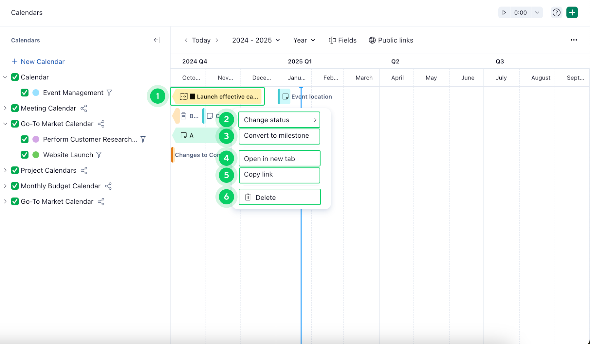
Task: Click the green plus icon to create new item
Action: (572, 12)
